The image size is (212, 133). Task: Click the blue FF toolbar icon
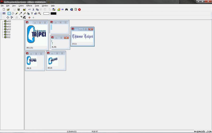63,10
